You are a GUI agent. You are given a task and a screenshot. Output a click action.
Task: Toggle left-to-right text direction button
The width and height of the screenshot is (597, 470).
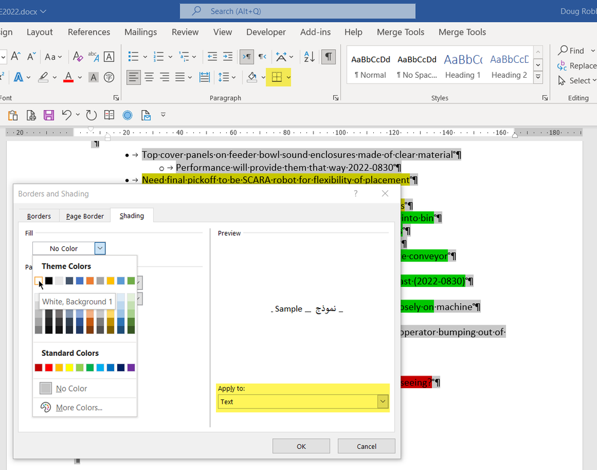(246, 57)
